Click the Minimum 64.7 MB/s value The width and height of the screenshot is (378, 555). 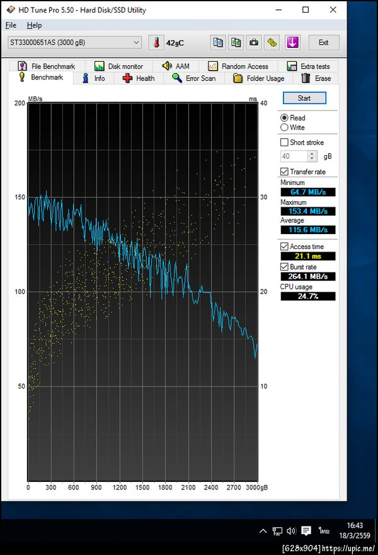[x=308, y=192]
